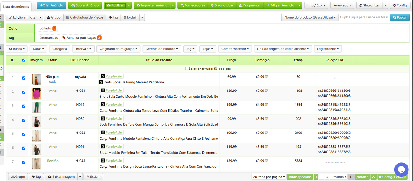Open Config. Colunas settings
Image resolution: width=413 pixels, height=181 pixels.
[x=392, y=177]
